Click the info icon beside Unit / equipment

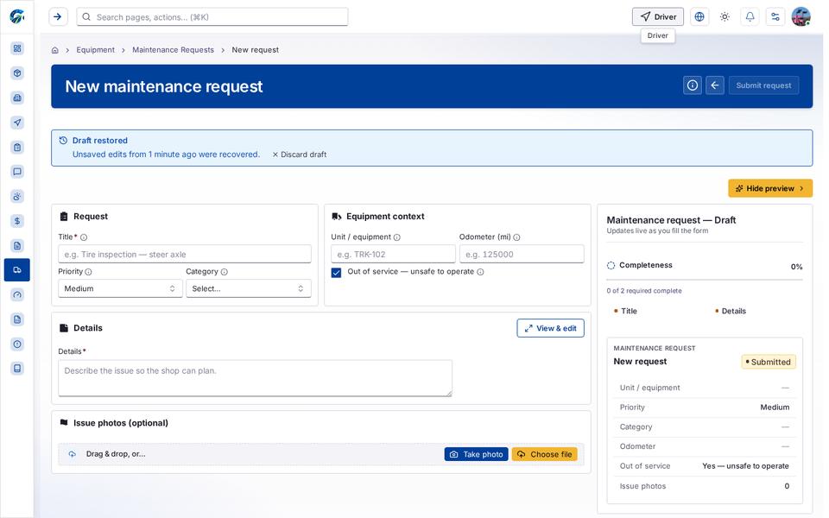coord(397,237)
